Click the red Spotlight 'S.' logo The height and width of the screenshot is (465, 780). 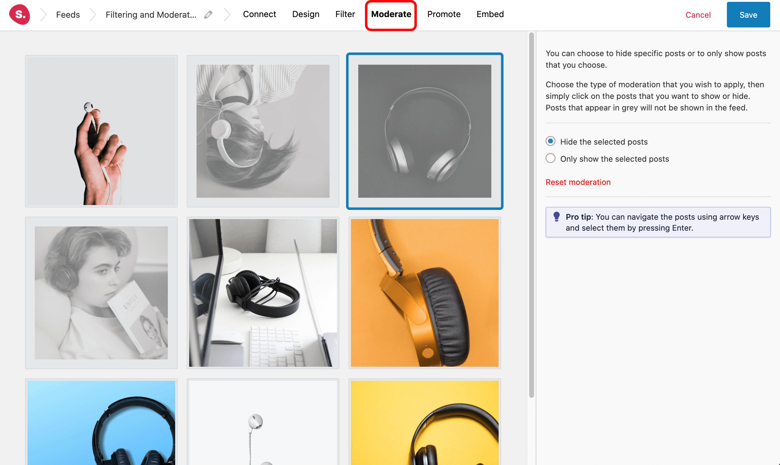pyautogui.click(x=20, y=14)
